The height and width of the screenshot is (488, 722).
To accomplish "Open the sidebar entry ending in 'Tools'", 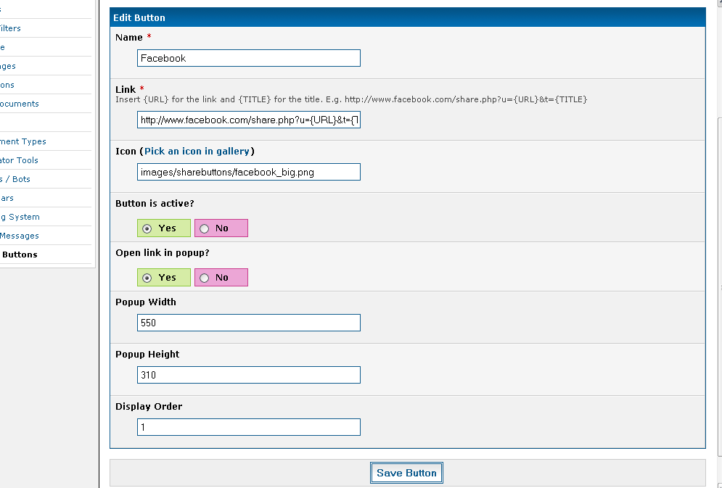I will coord(20,160).
